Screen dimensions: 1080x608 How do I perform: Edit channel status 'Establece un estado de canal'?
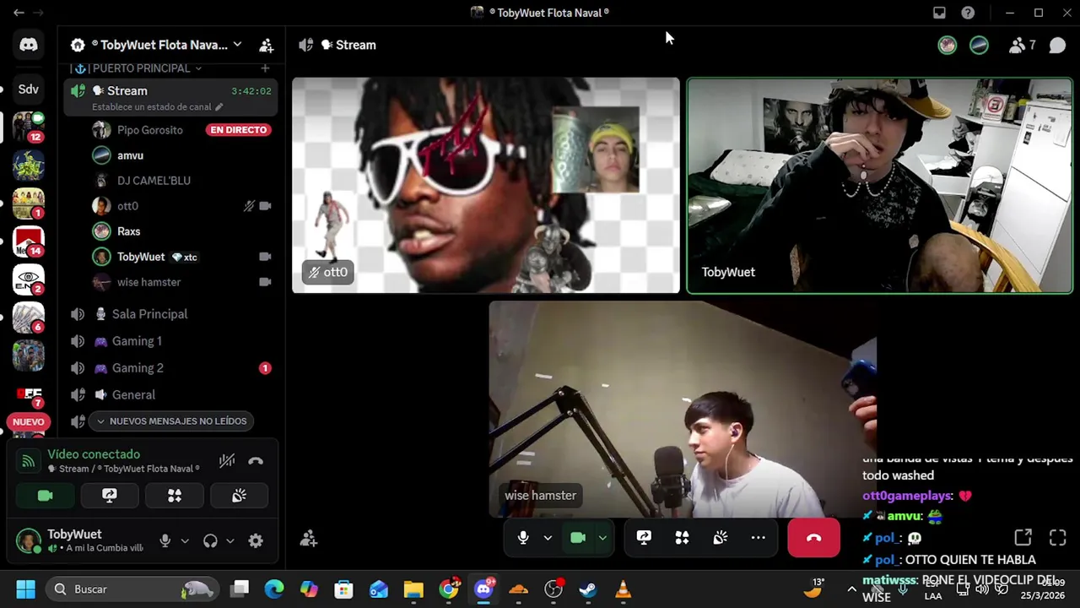(158, 107)
